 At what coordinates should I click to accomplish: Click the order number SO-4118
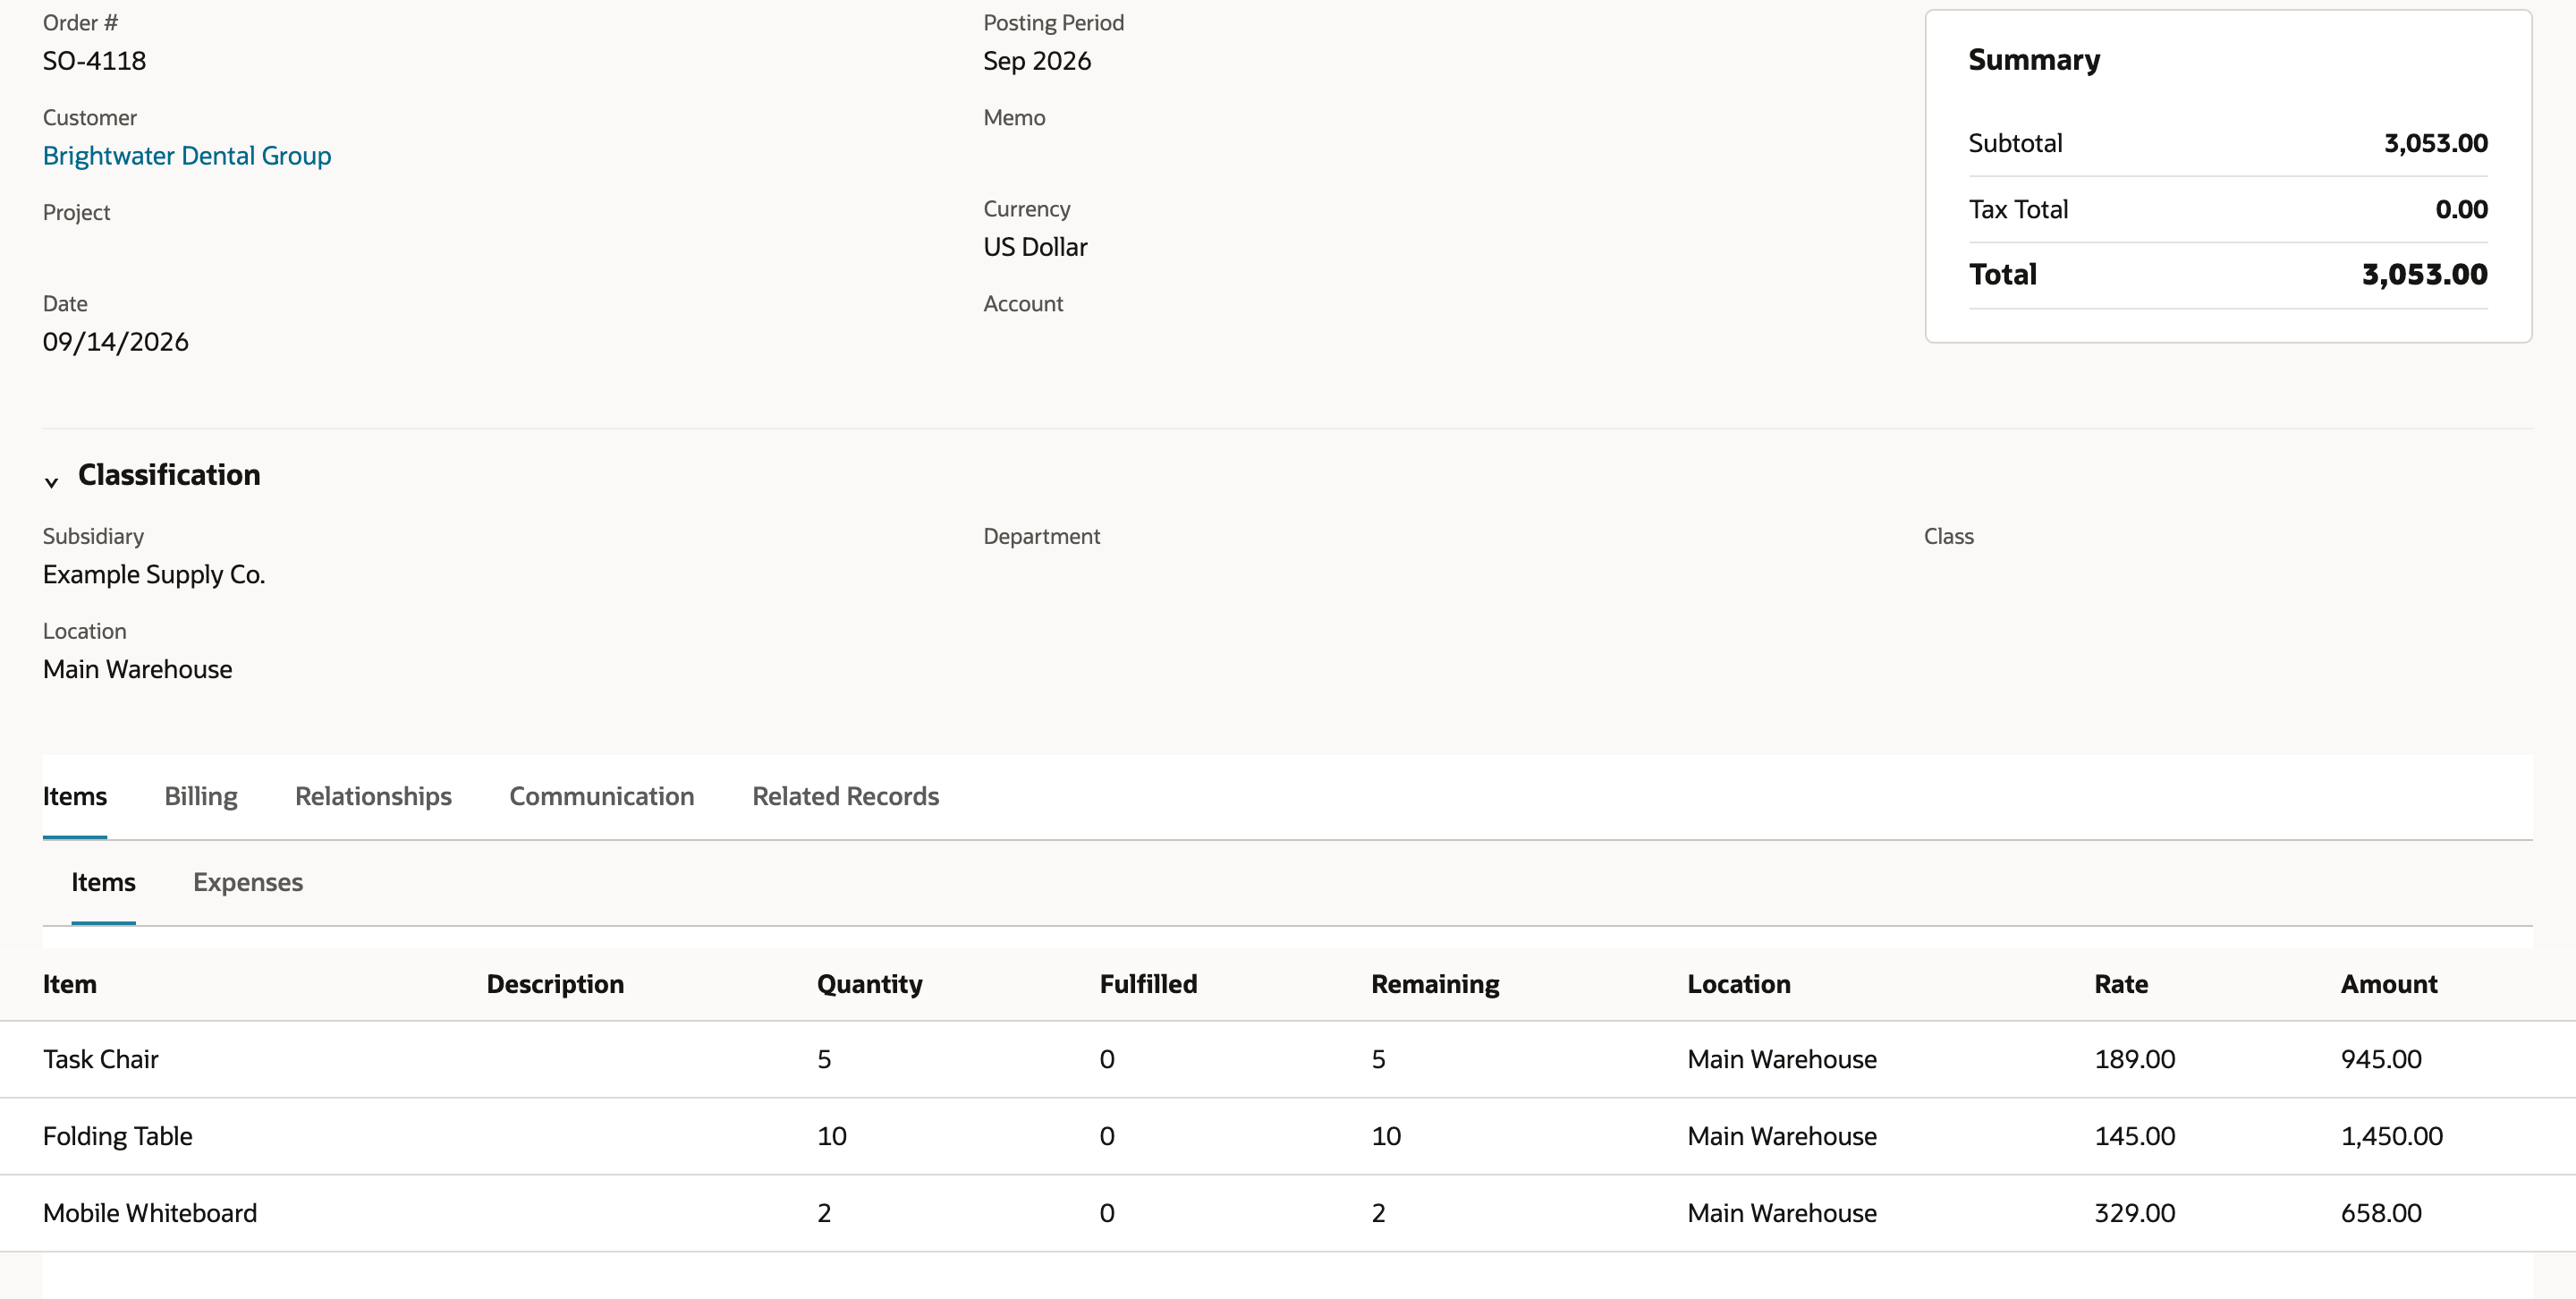pos(94,61)
